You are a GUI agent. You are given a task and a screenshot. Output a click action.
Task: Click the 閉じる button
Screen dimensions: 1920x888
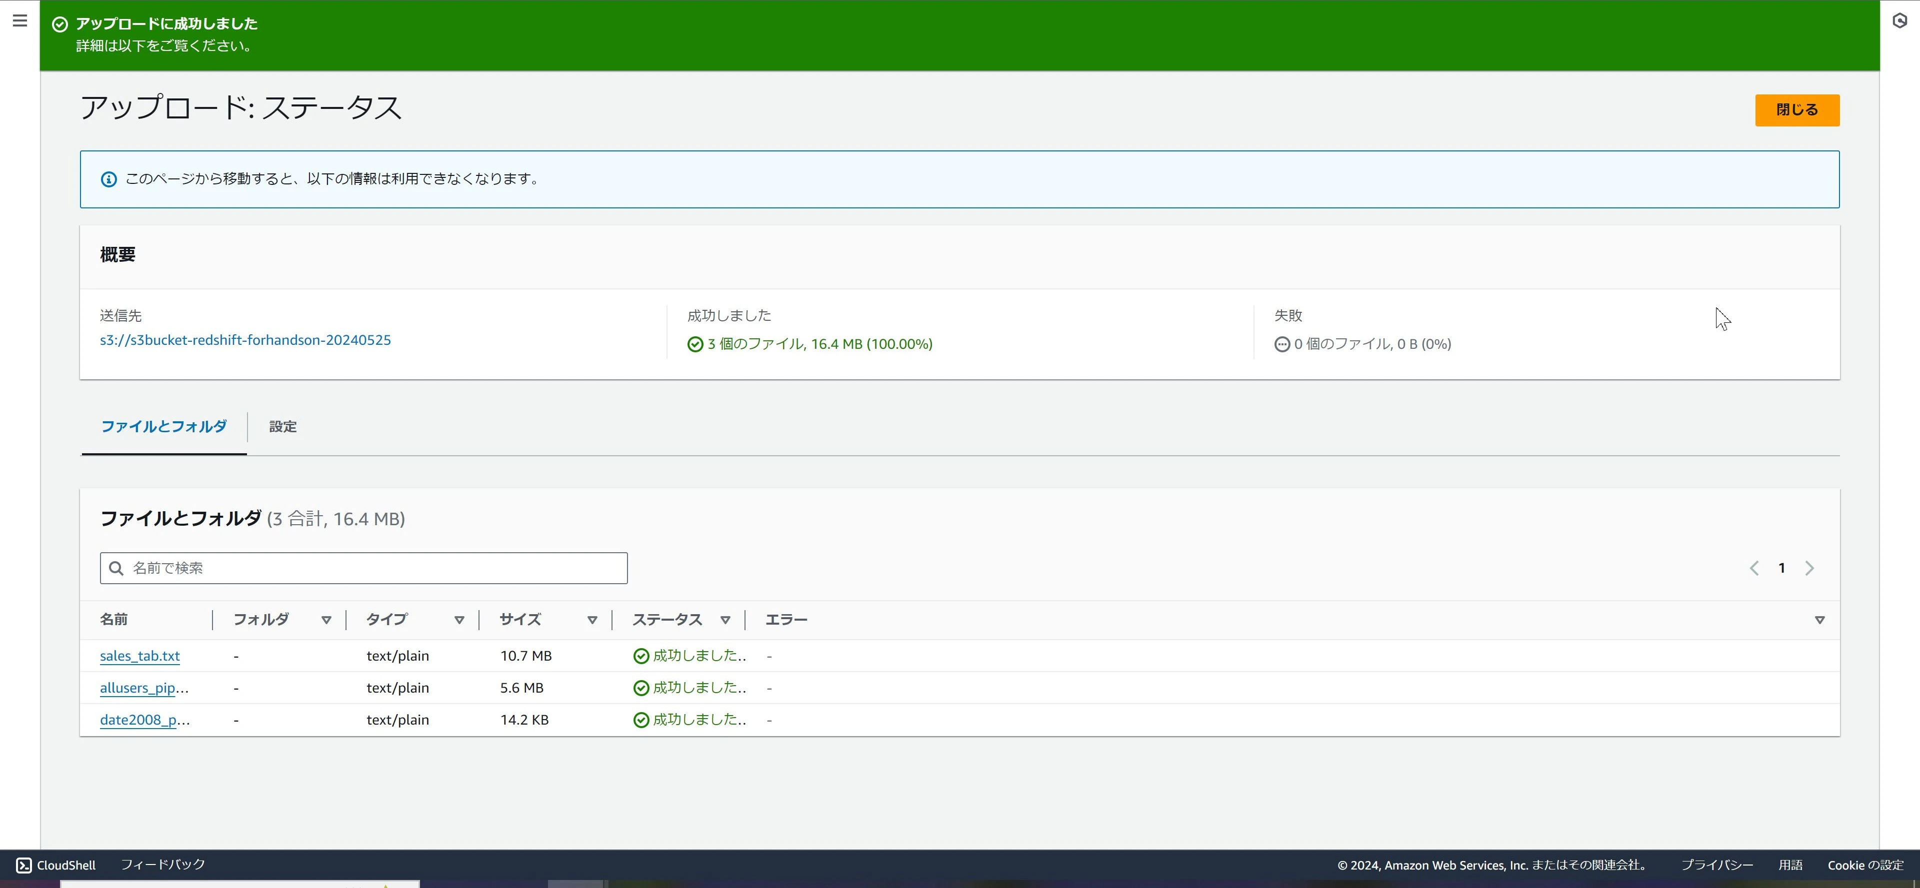tap(1797, 110)
